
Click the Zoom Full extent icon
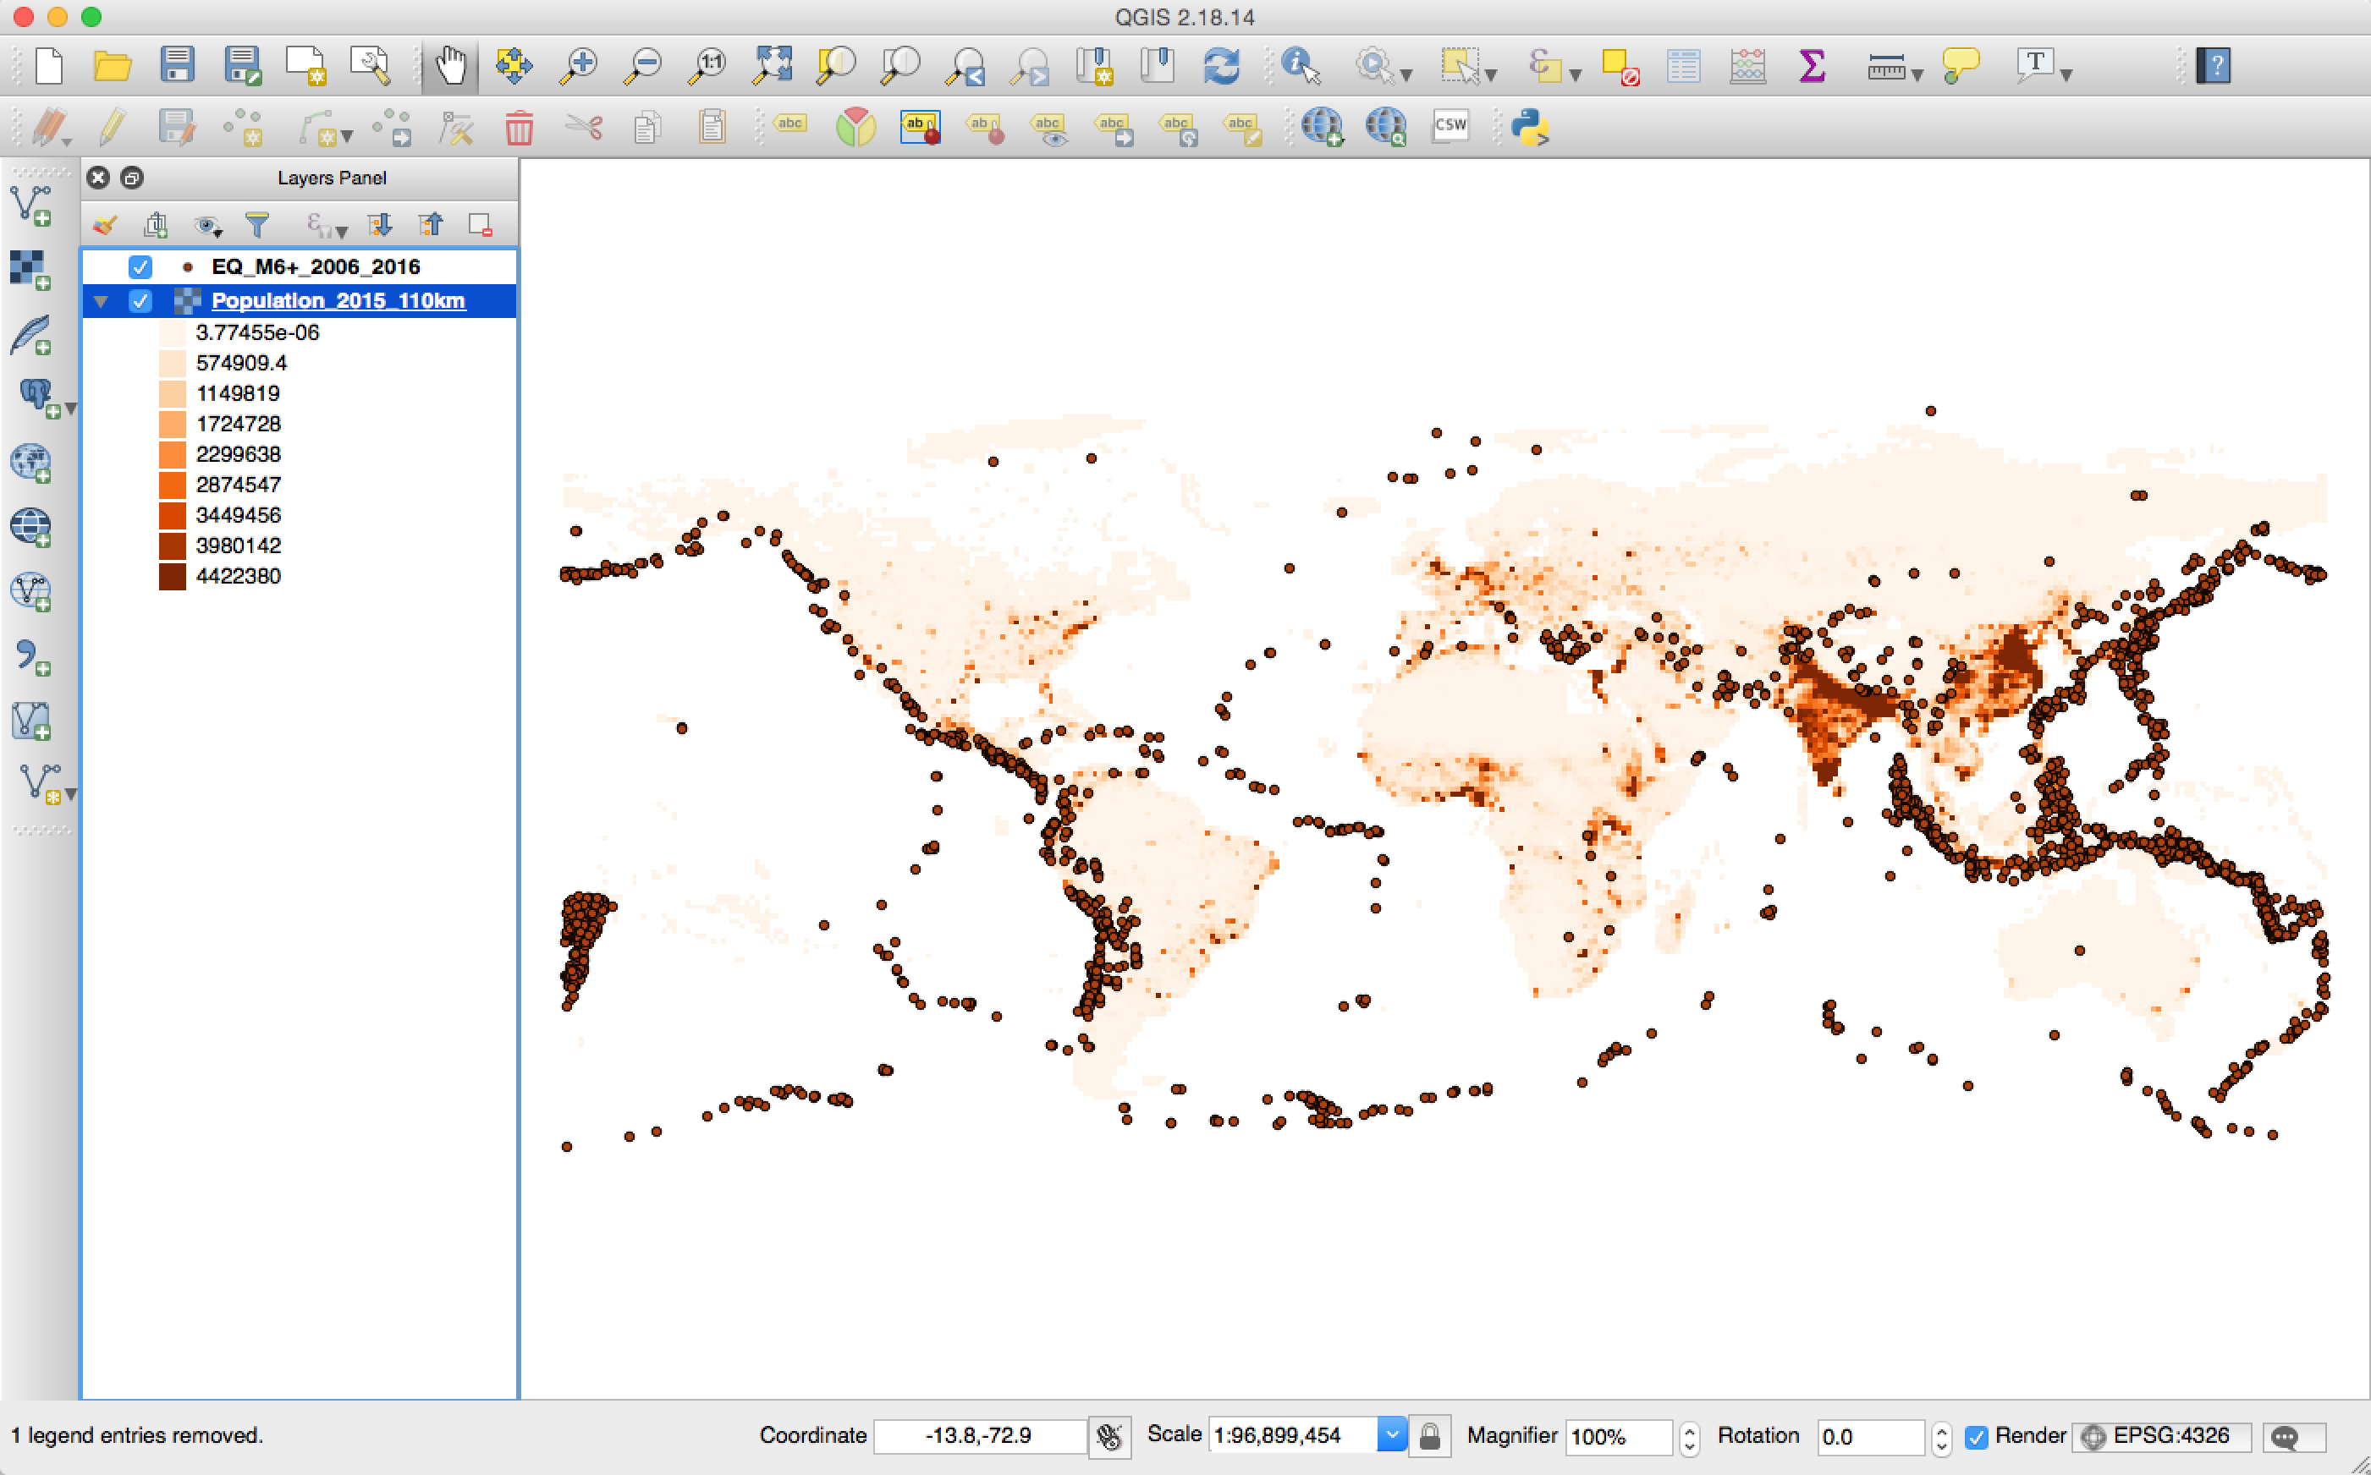(x=772, y=66)
